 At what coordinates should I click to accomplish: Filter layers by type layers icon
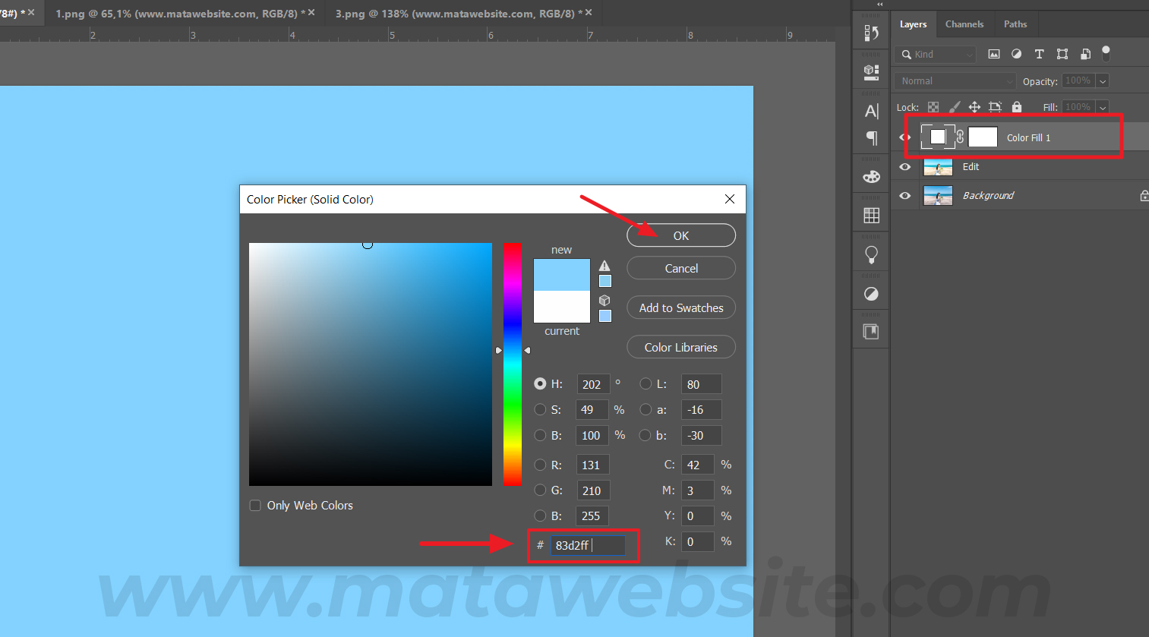pos(1039,54)
